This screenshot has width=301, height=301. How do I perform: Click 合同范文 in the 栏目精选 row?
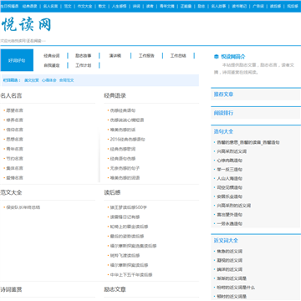[x=67, y=80]
